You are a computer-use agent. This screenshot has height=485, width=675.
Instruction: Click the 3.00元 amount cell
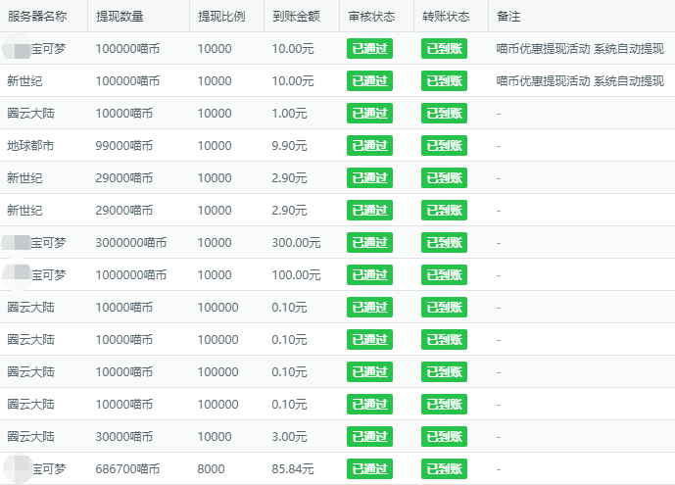289,437
